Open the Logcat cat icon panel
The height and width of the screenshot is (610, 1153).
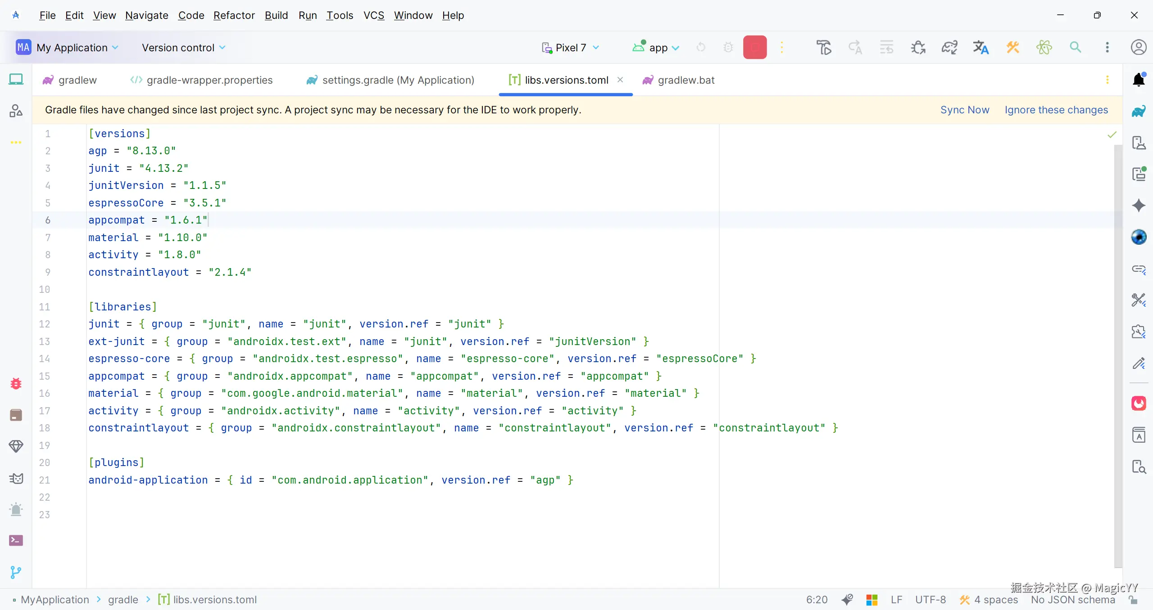pos(16,478)
